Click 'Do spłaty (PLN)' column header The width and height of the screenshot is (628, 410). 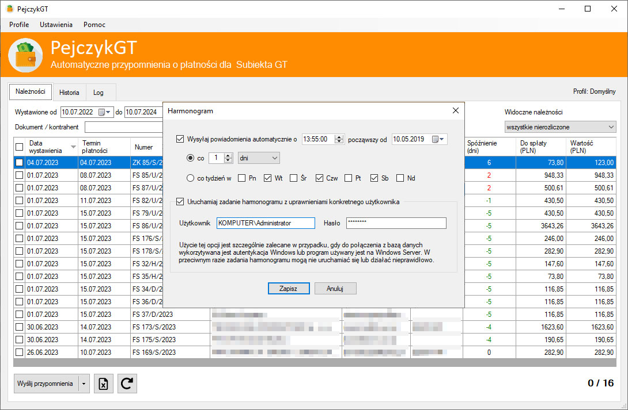point(540,147)
